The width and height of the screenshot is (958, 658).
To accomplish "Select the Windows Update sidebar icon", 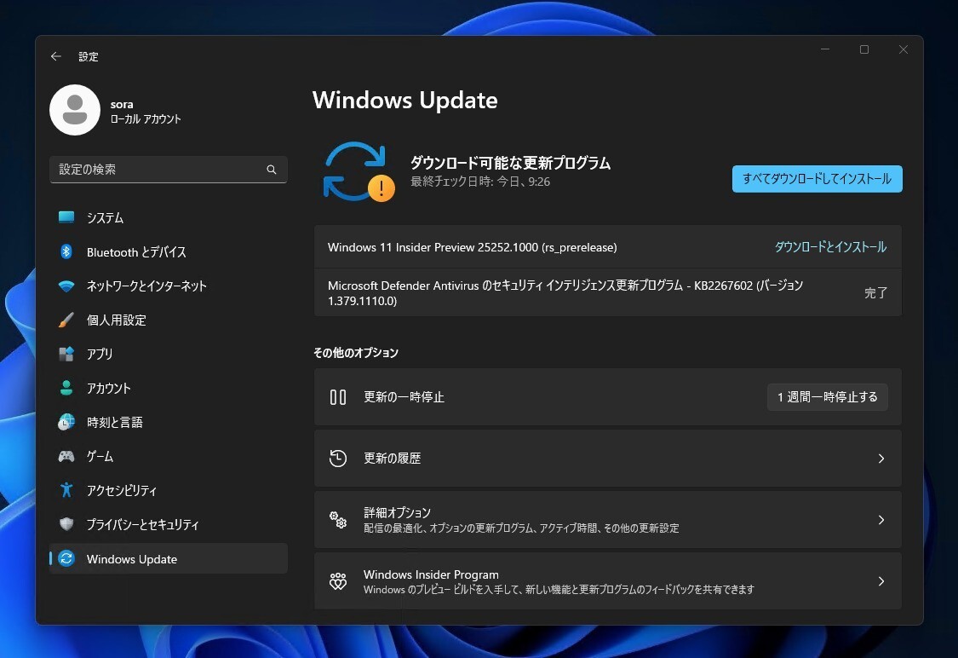I will pos(66,559).
